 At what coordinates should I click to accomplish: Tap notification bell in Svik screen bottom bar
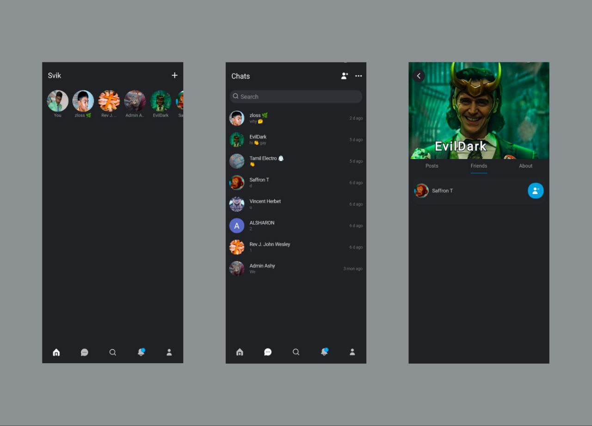point(141,352)
